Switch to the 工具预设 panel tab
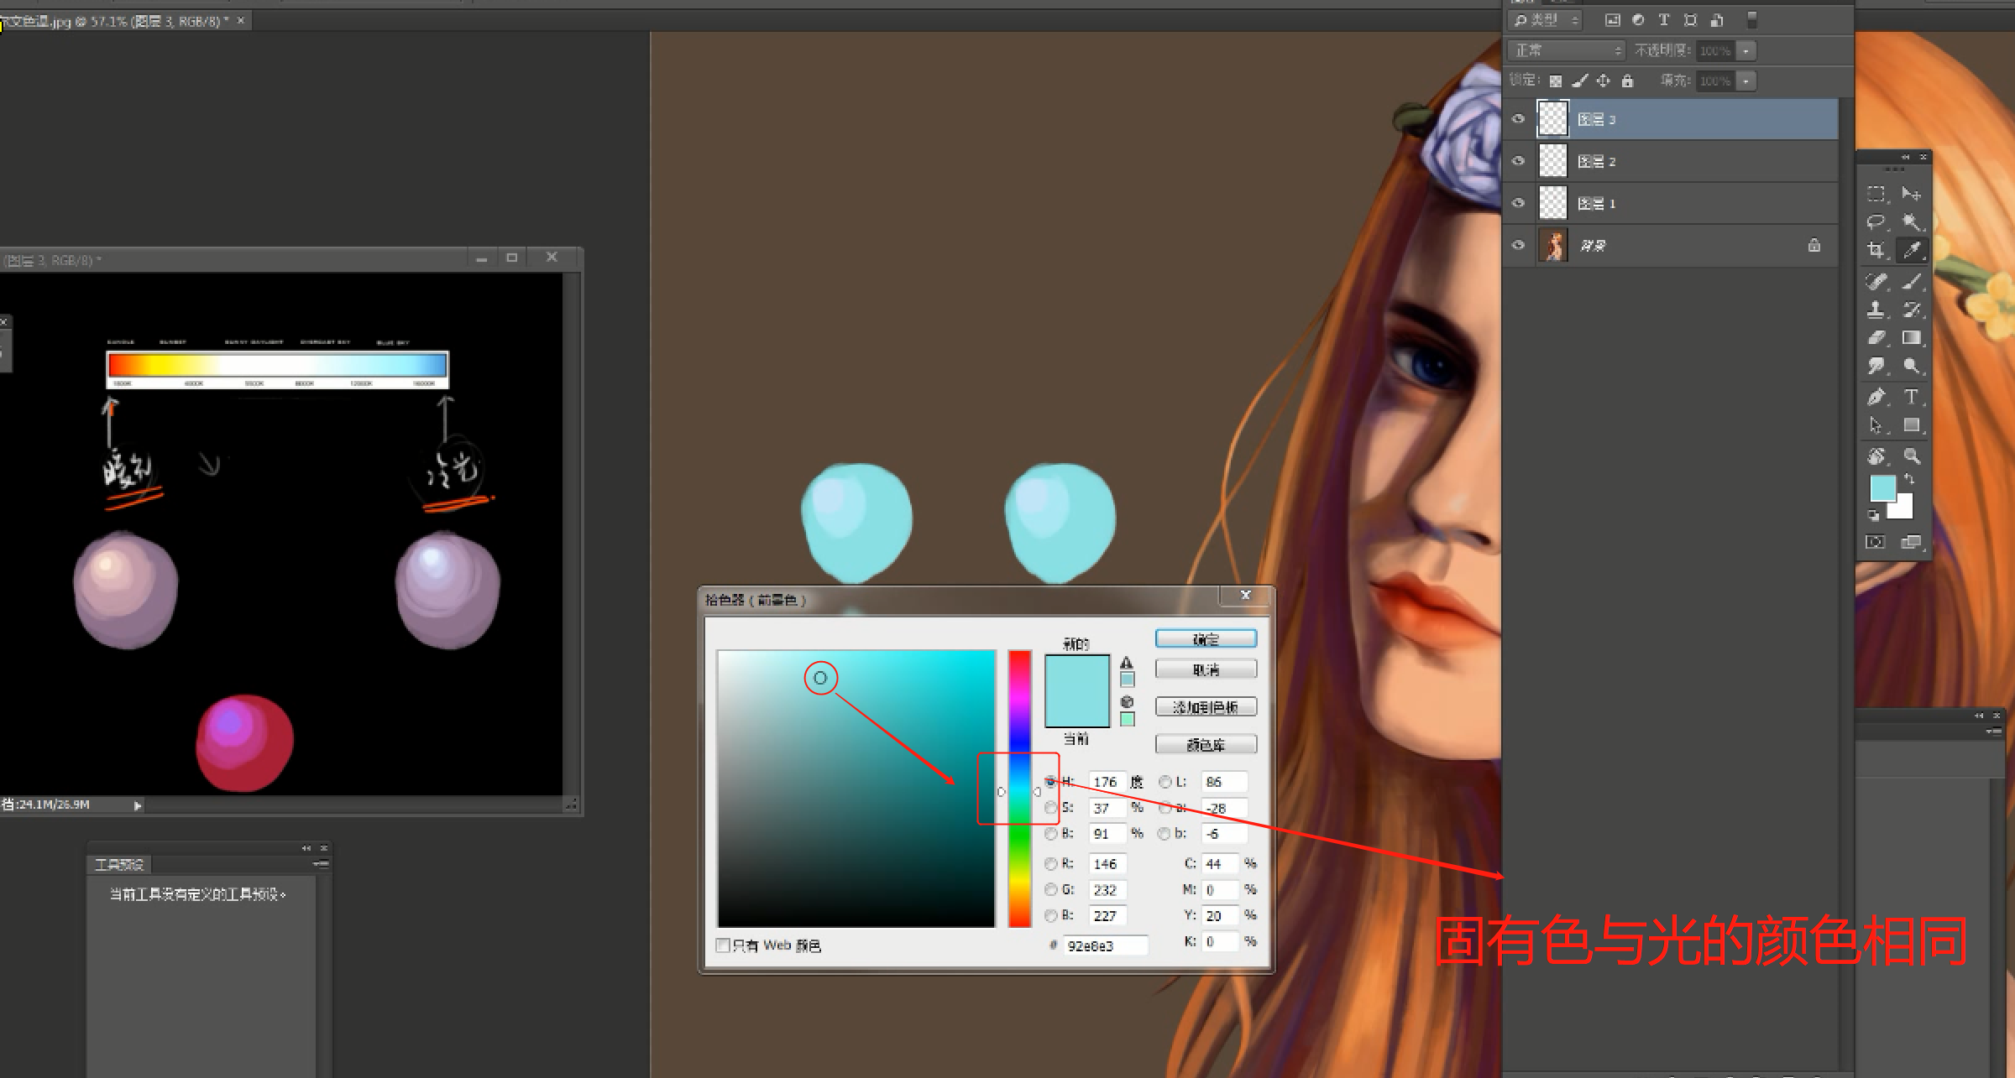The width and height of the screenshot is (2015, 1078). point(119,864)
